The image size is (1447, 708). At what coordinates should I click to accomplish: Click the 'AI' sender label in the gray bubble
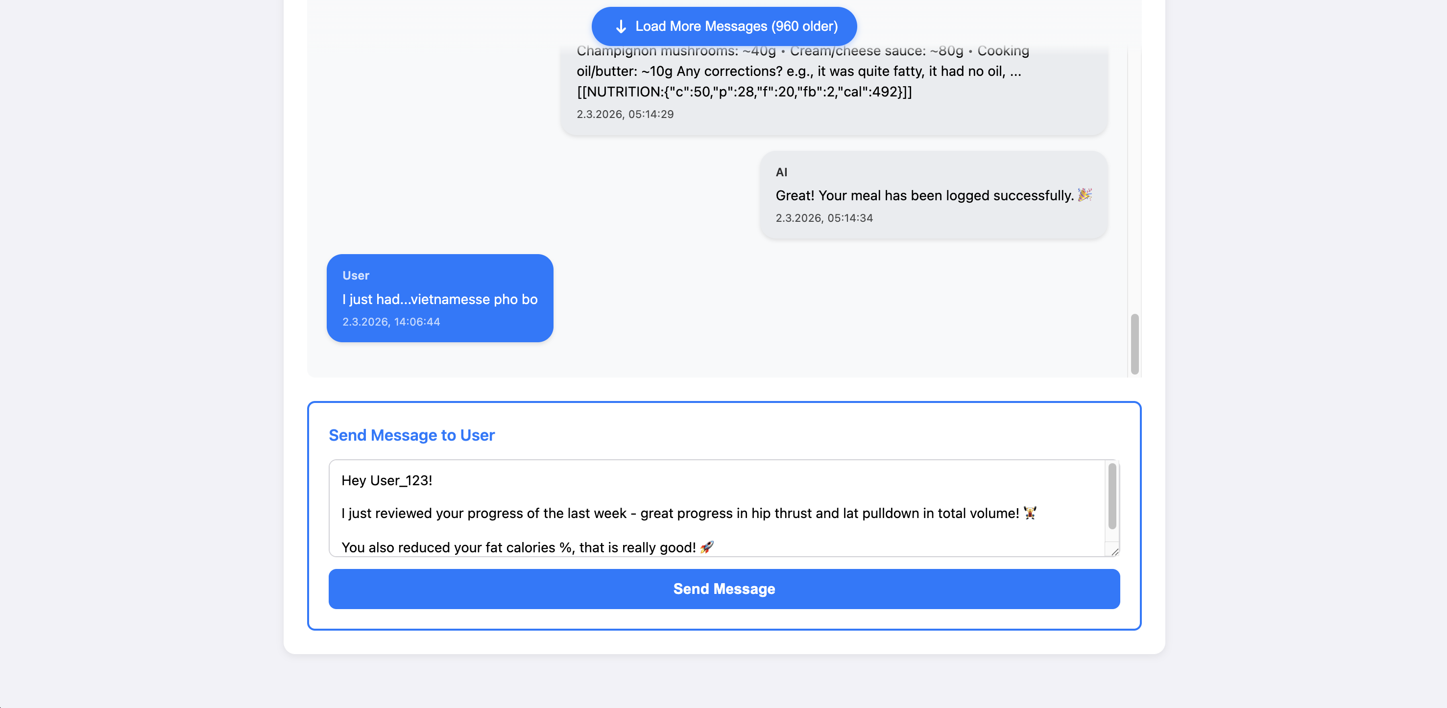(782, 172)
